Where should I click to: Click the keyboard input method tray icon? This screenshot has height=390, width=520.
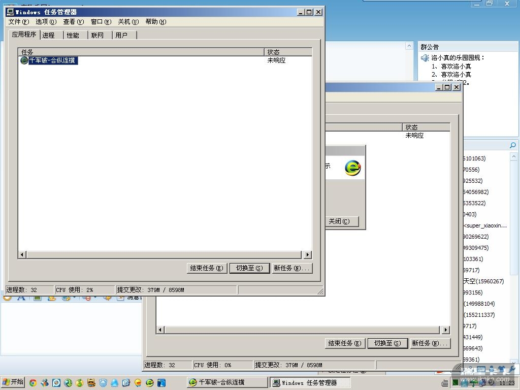(445, 383)
